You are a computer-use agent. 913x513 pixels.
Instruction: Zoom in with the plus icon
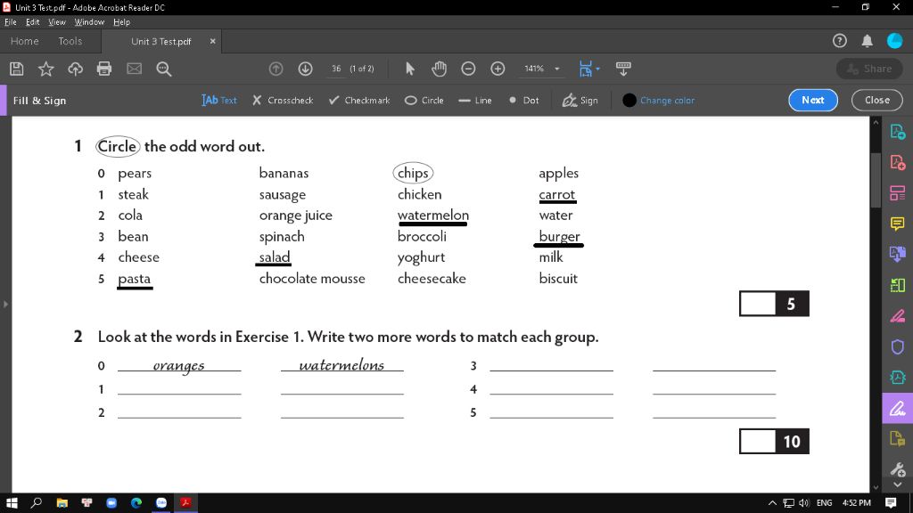[x=498, y=69]
